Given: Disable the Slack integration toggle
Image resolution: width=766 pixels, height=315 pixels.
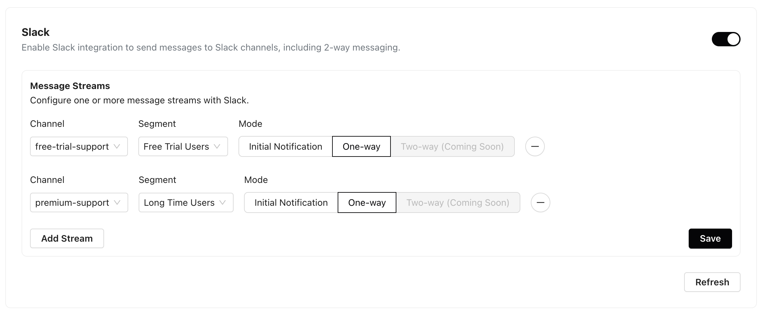Looking at the screenshot, I should (x=726, y=39).
